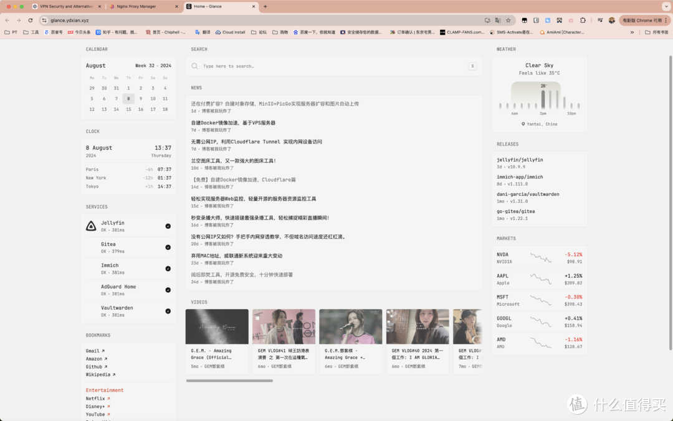The width and height of the screenshot is (673, 421).
Task: Click the bookmark star in the address bar
Action: point(508,19)
